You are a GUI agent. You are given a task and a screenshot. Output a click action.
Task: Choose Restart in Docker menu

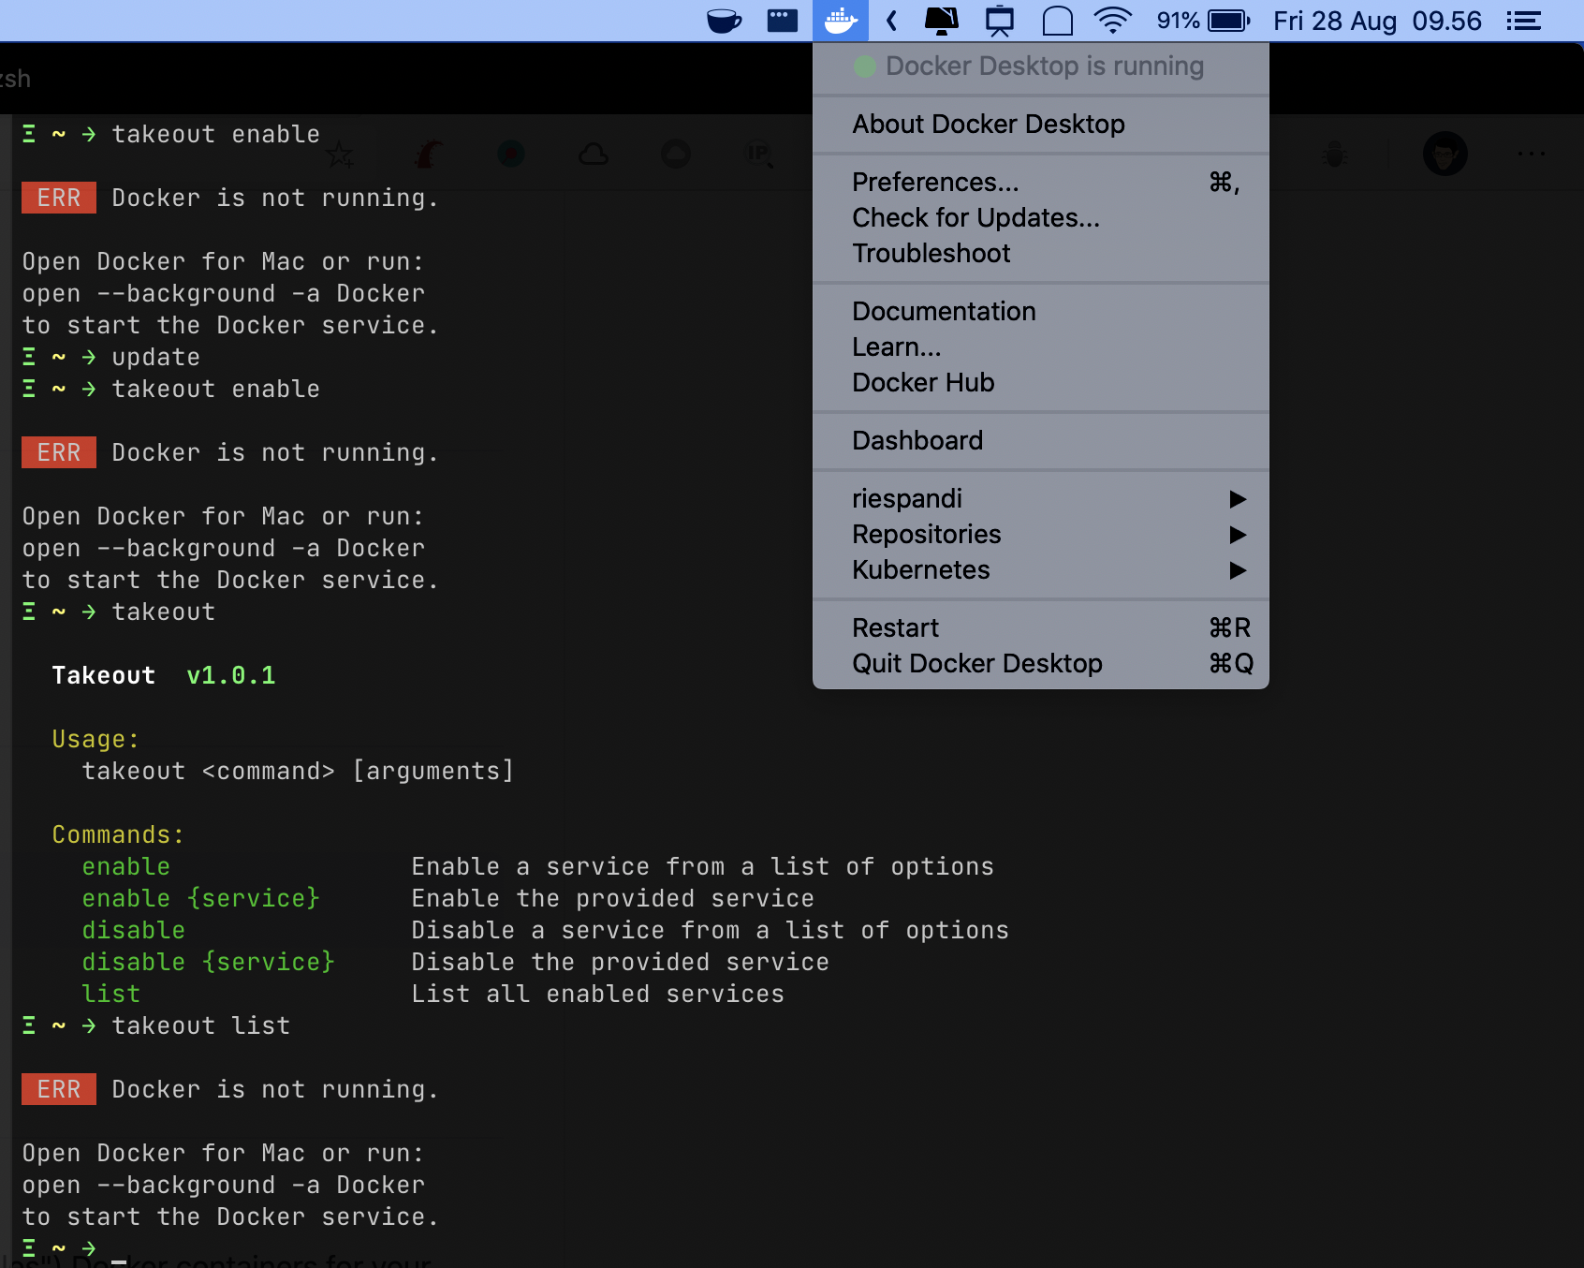click(x=1041, y=627)
